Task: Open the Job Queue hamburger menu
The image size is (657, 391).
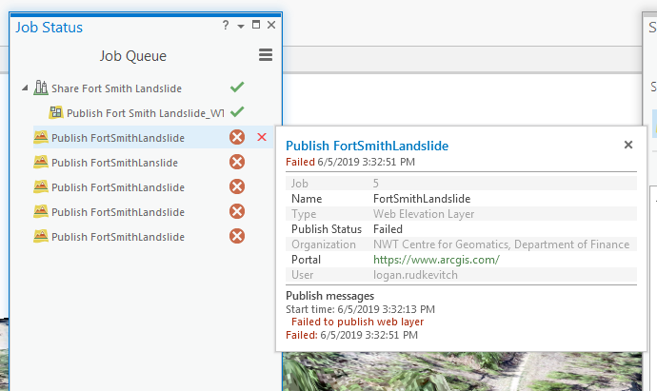Action: click(266, 55)
